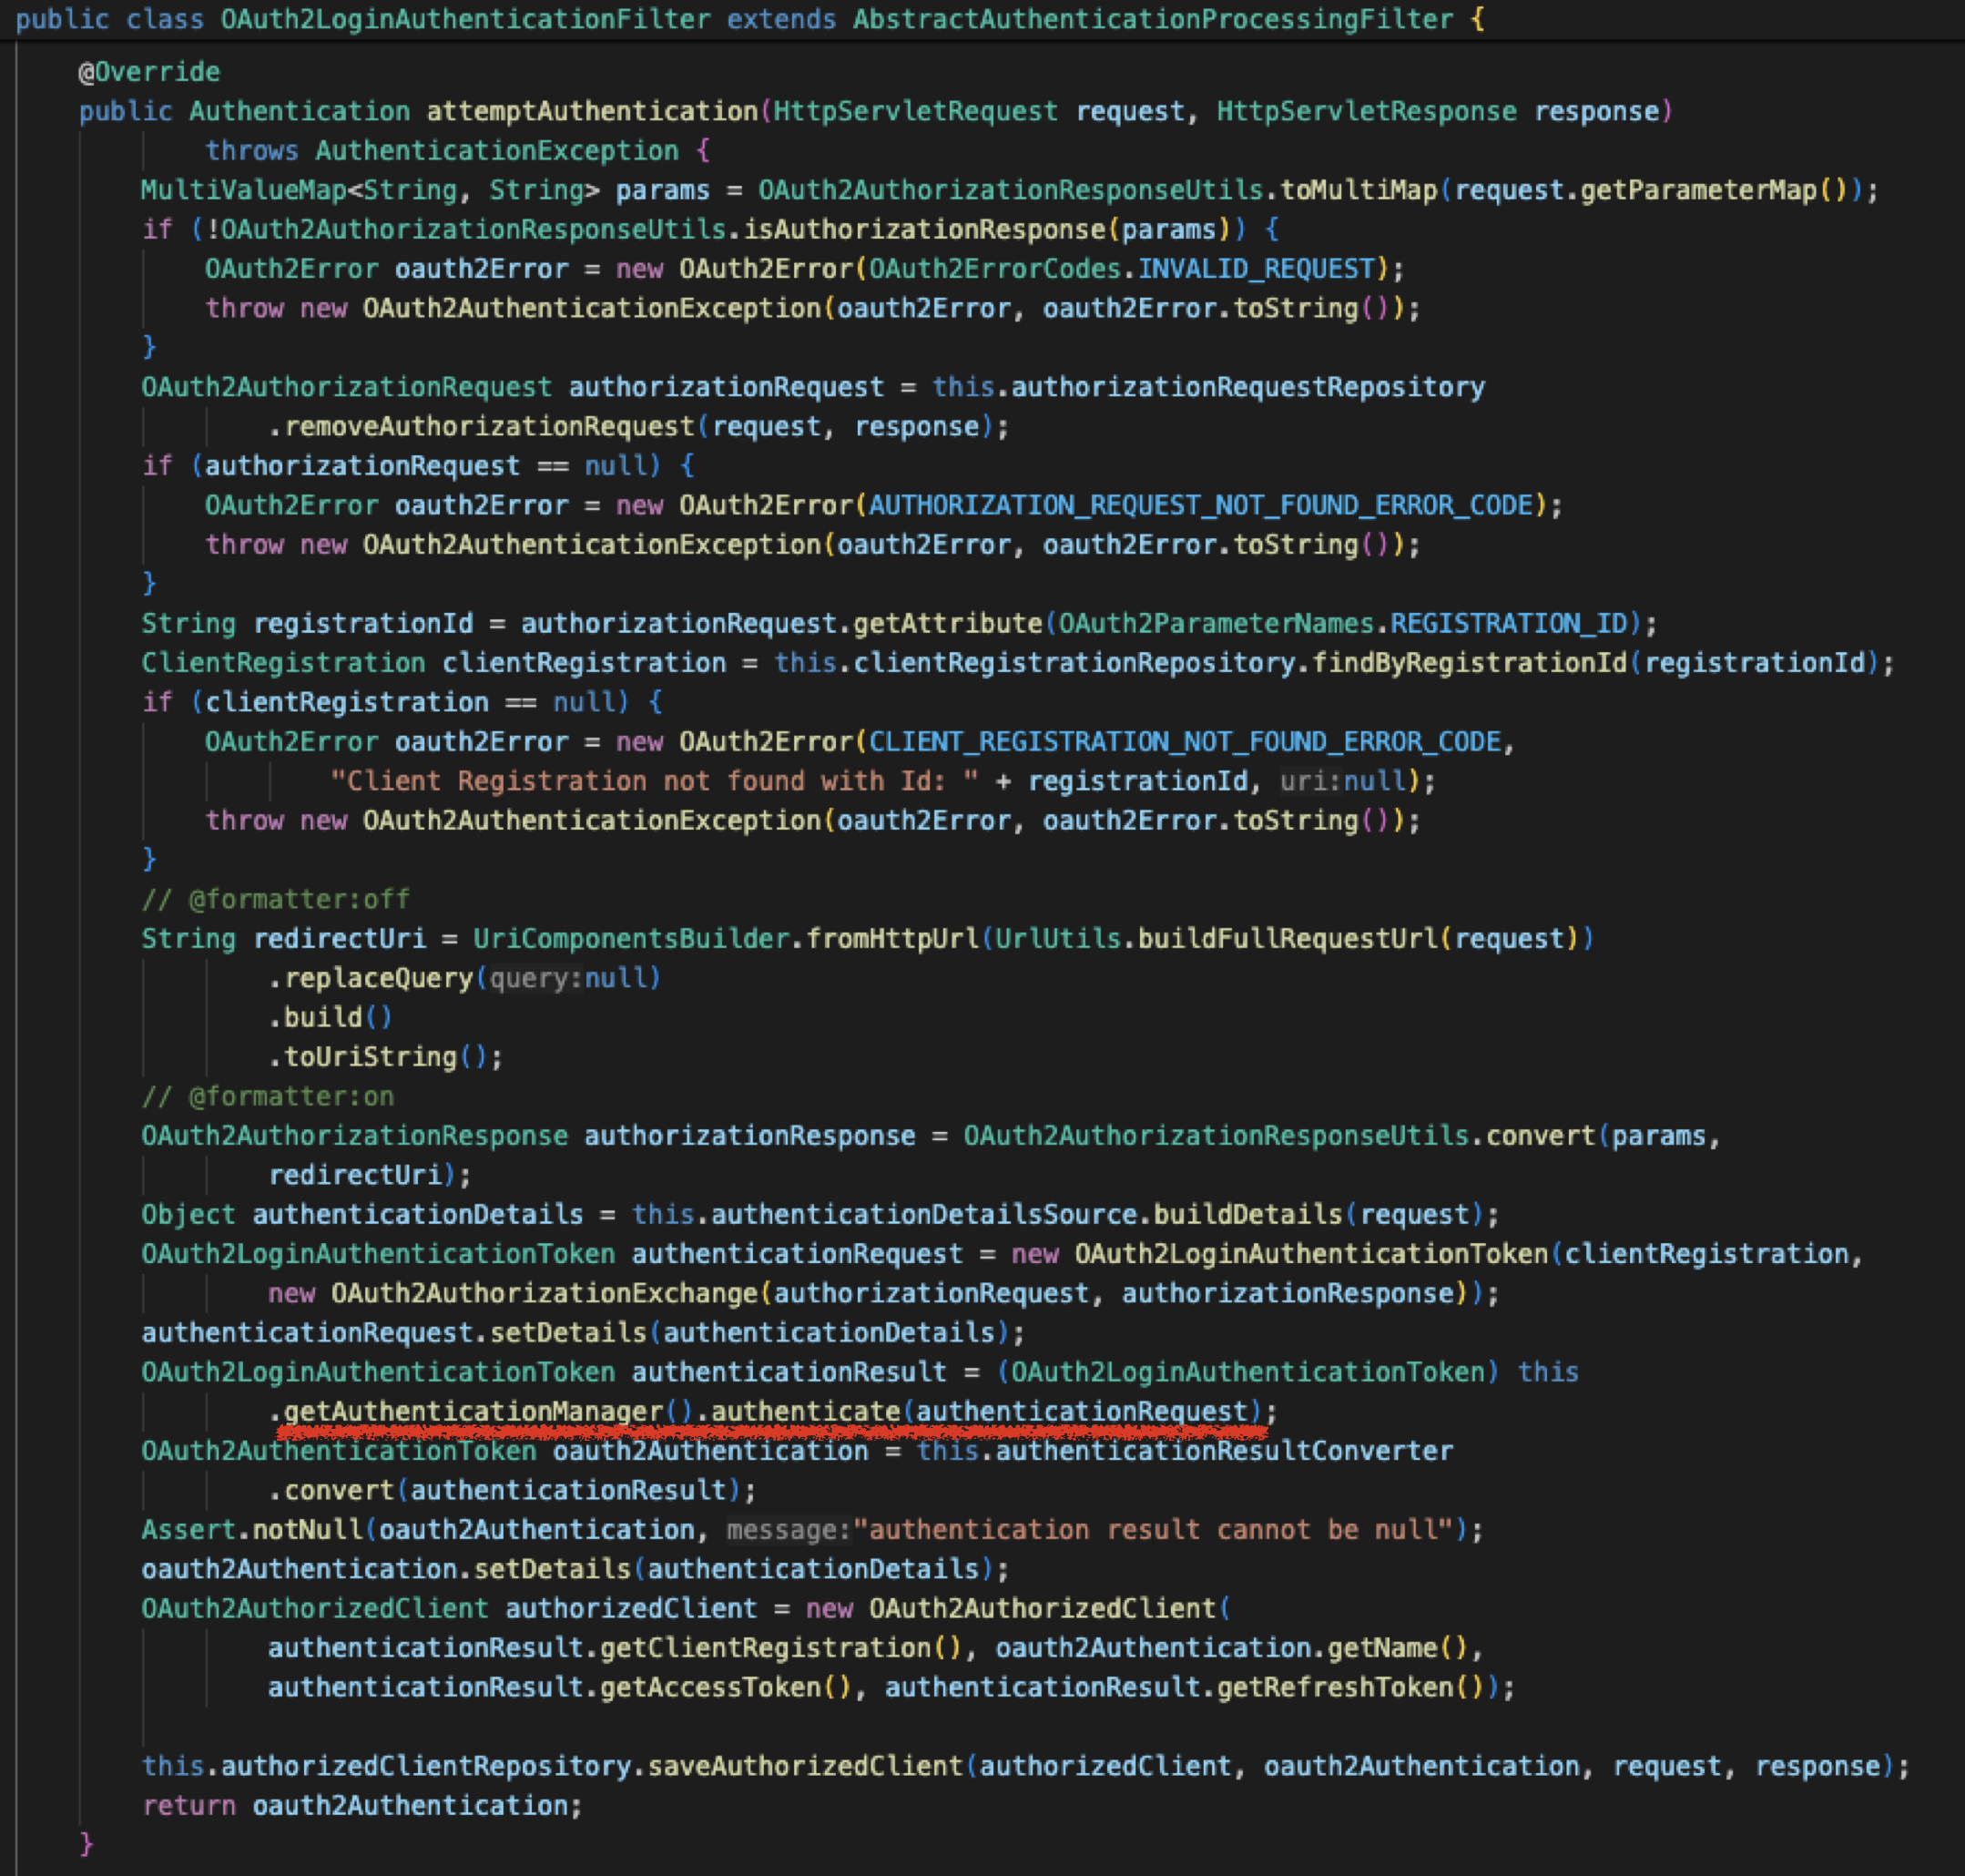Click the OAuth2ErrorCodes class reference
The image size is (1965, 1876).
tap(995, 269)
